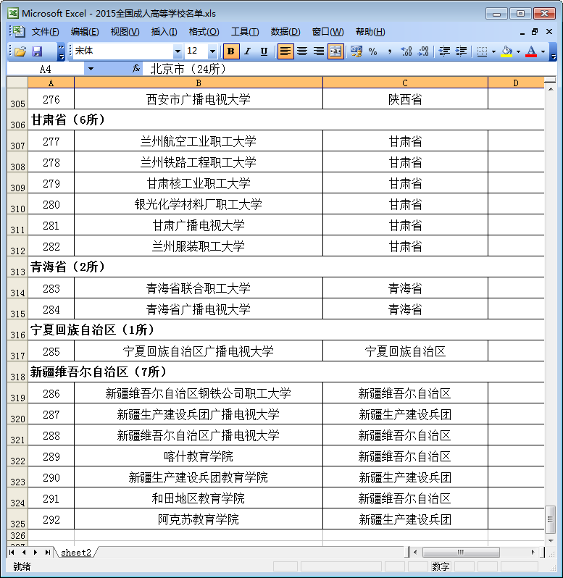Screen dimensions: 563x578
Task: Click Increase Indent icon
Action: pyautogui.click(x=461, y=51)
